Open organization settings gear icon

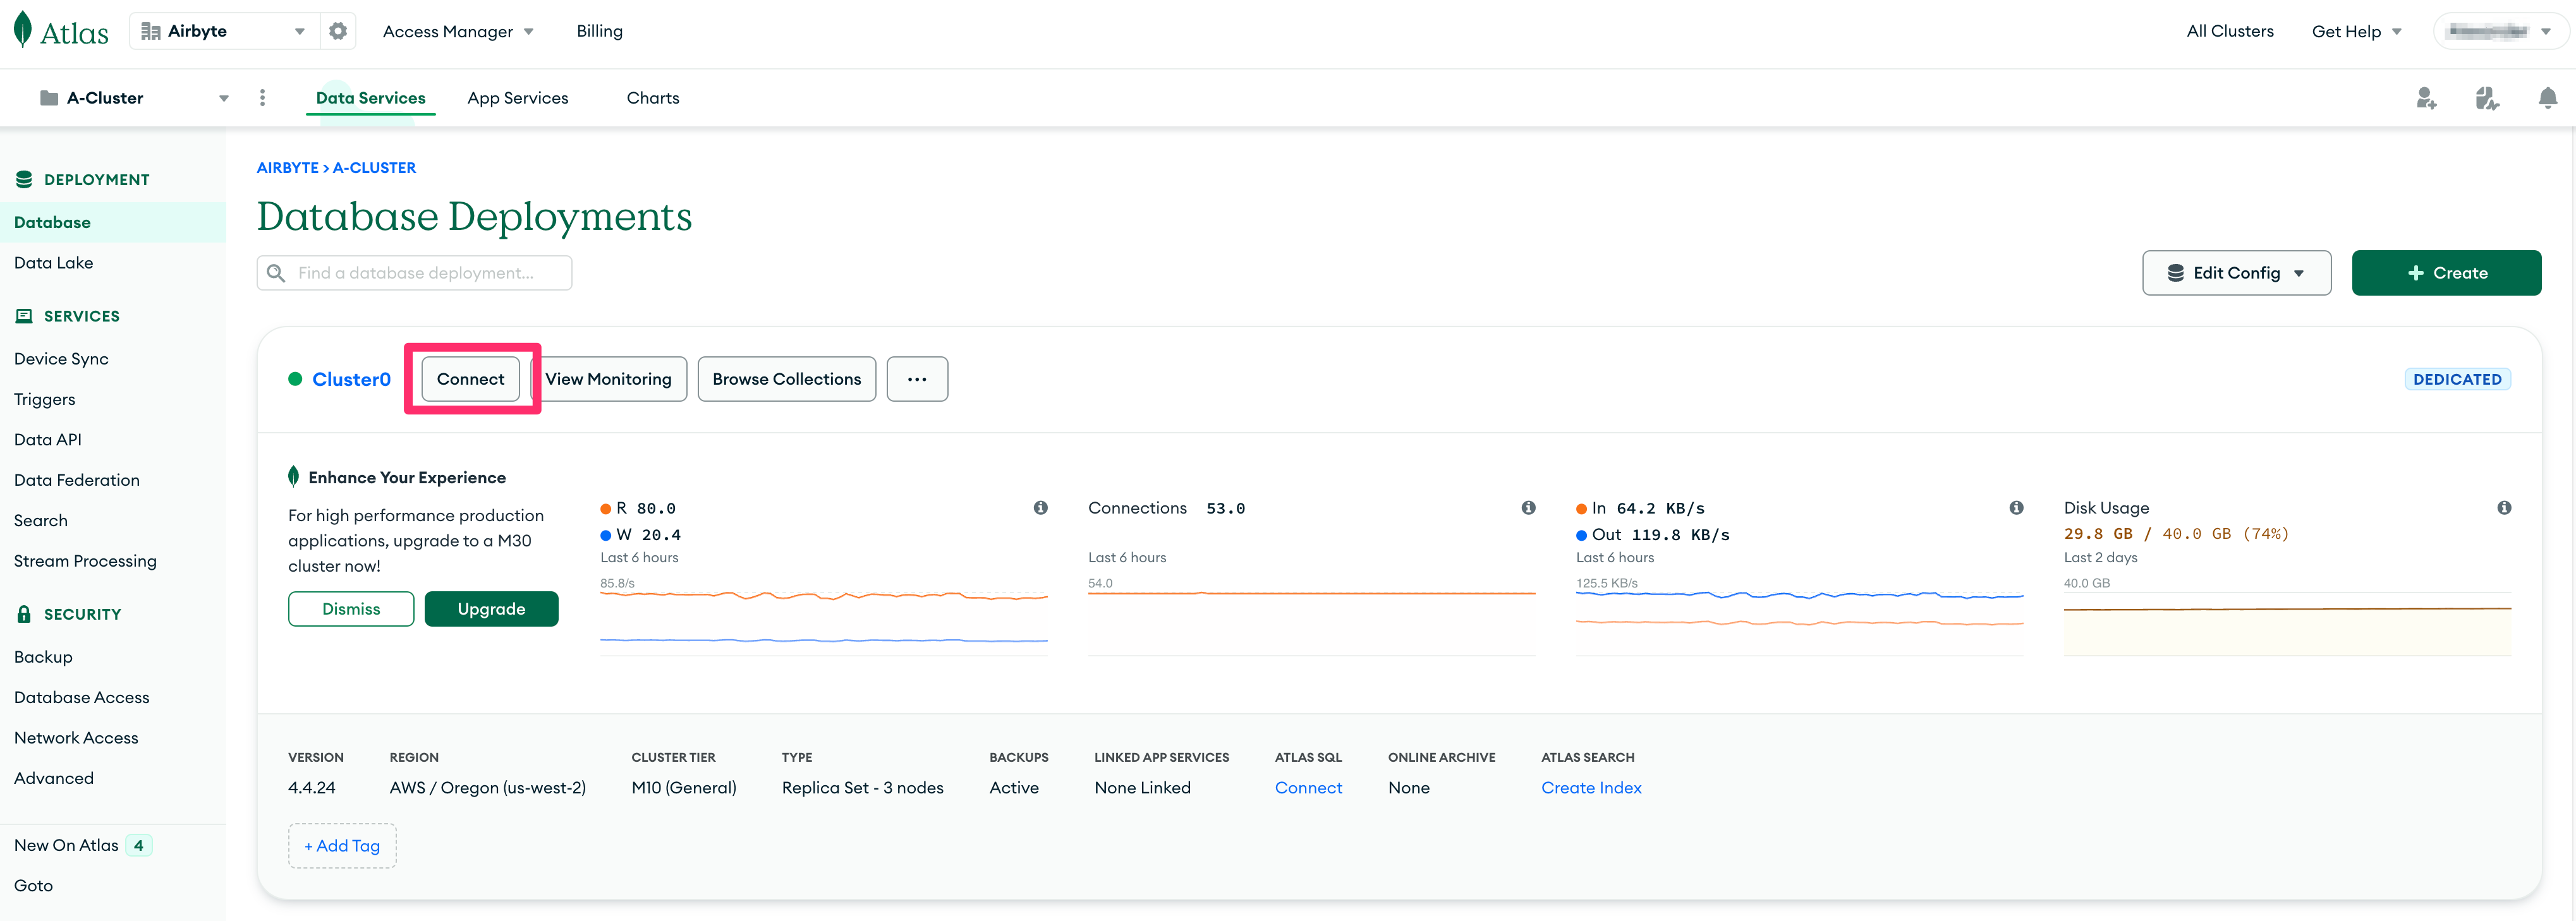coord(338,31)
